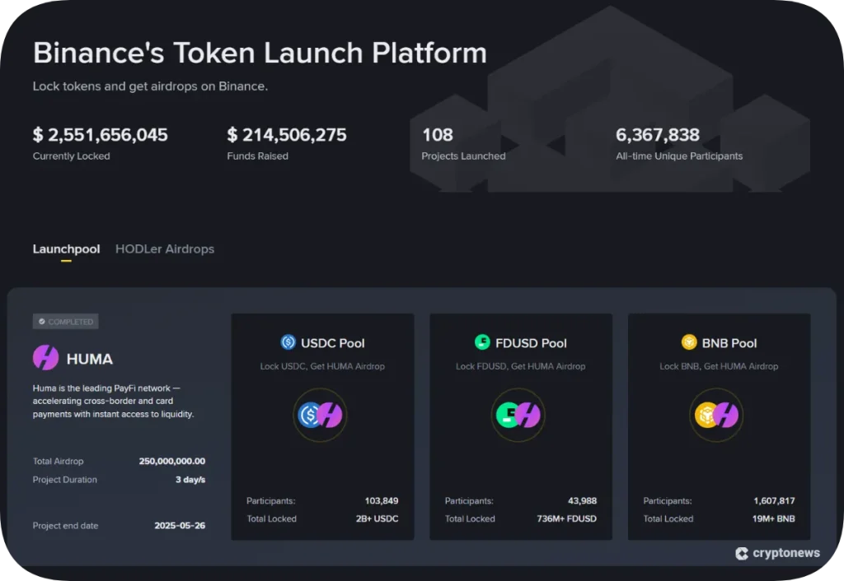The width and height of the screenshot is (844, 581).
Task: Click the '43,988' FDUSD Pool participants count
Action: (583, 500)
